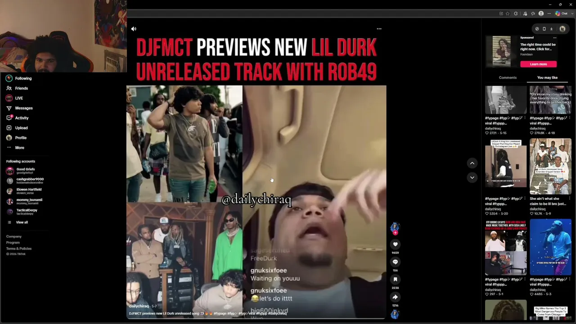Follow dailychiraq via the red plus badge

click(x=395, y=233)
